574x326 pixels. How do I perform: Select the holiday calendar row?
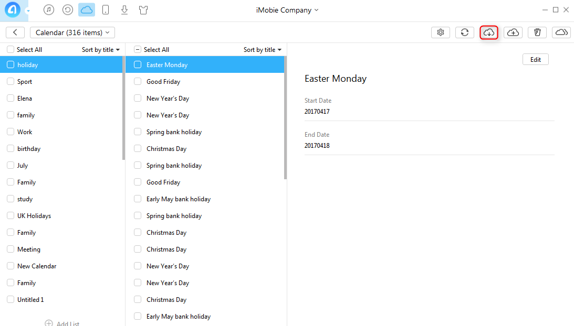(61, 64)
